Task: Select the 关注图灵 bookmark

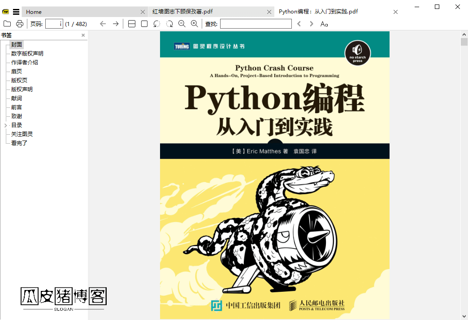Action: click(x=22, y=134)
